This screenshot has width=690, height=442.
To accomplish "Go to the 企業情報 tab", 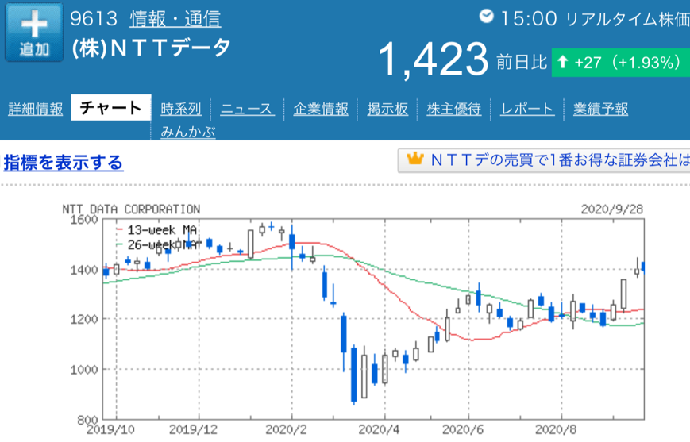I will pyautogui.click(x=321, y=109).
